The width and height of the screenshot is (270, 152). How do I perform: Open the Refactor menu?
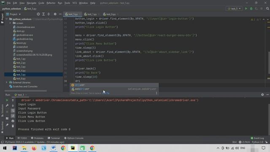(x=51, y=3)
